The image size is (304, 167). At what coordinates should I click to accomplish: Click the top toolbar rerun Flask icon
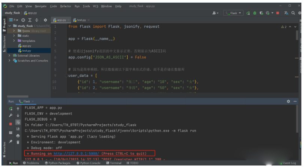pyautogui.click(x=248, y=13)
